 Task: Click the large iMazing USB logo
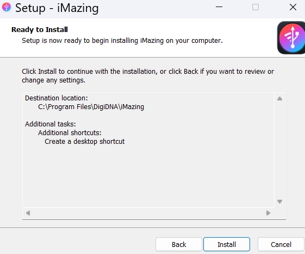click(291, 37)
